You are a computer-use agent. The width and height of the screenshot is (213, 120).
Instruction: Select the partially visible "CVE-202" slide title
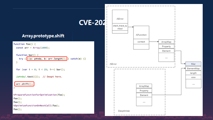[x=92, y=23]
